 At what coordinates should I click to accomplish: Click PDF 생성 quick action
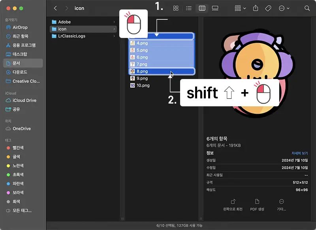pos(257,201)
